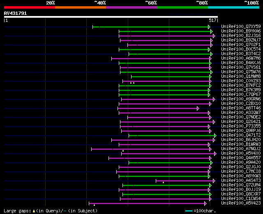Click the cyan ~100% identity color bar
263x214 pixels.
tap(234, 7)
